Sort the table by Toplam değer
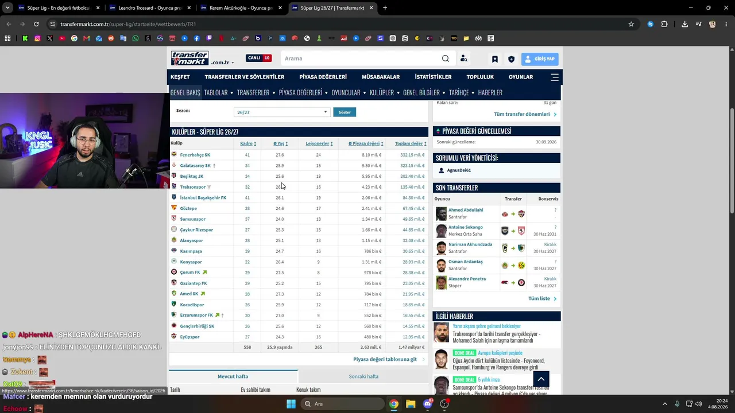The width and height of the screenshot is (735, 413). pyautogui.click(x=410, y=143)
